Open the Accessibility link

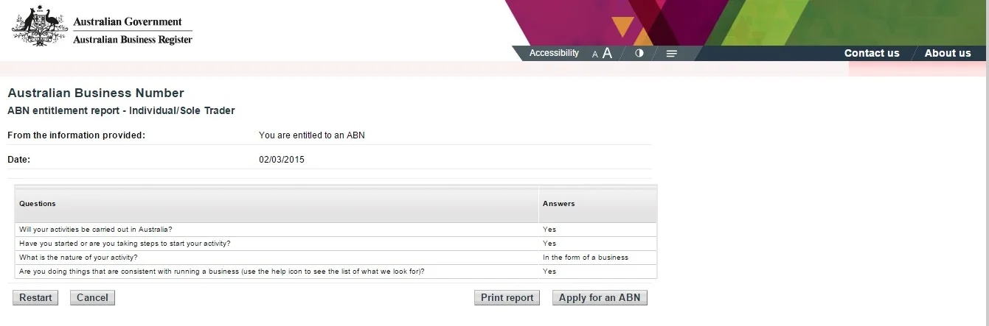(x=554, y=53)
